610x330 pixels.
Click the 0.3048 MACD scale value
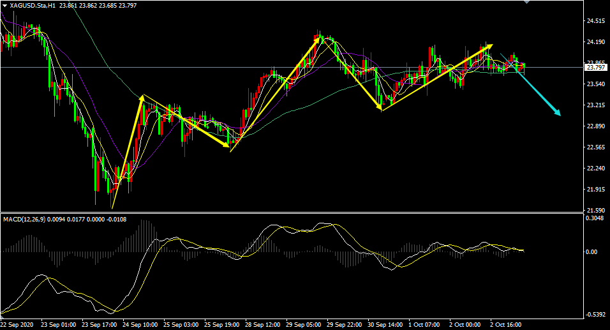tap(596, 218)
